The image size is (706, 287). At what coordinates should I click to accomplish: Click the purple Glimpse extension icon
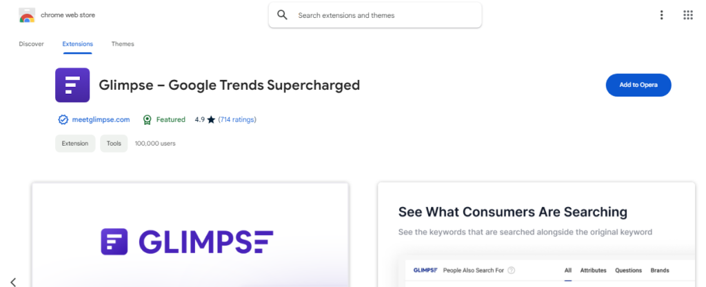(72, 85)
